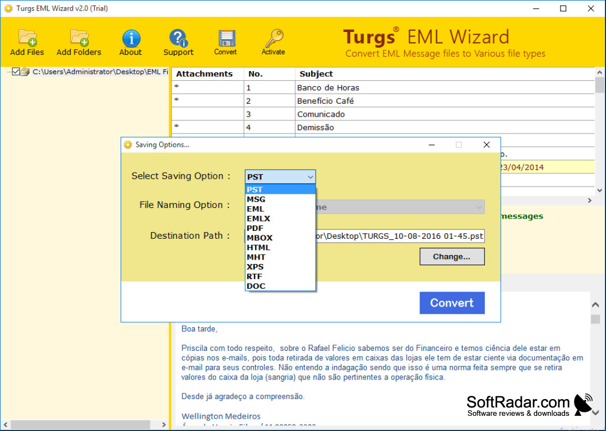Choose HTML from the format dropdown list
The width and height of the screenshot is (606, 431).
point(280,247)
